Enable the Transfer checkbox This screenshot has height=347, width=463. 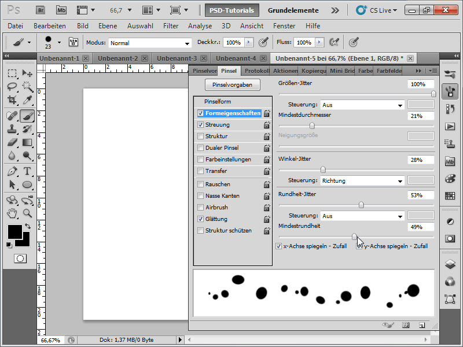[200, 171]
